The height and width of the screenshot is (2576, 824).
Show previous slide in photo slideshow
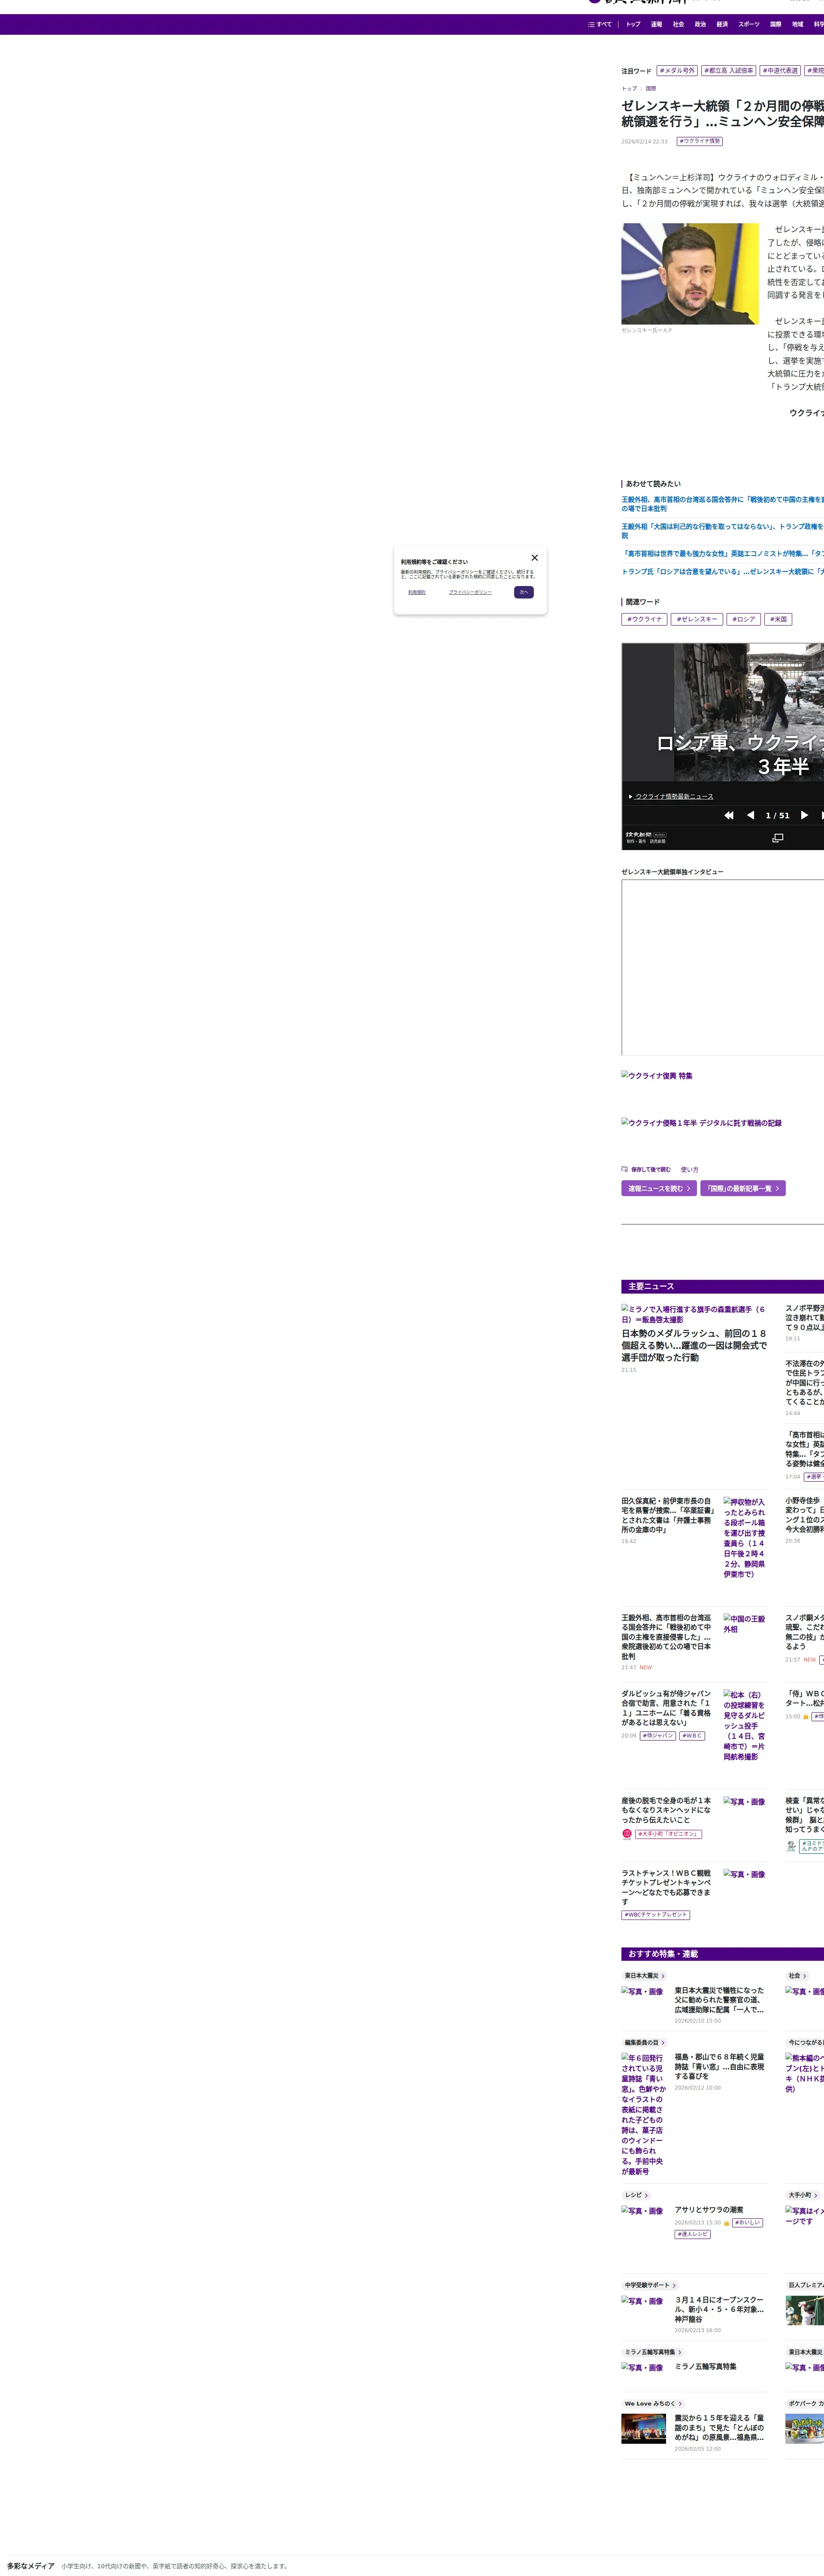click(x=750, y=815)
